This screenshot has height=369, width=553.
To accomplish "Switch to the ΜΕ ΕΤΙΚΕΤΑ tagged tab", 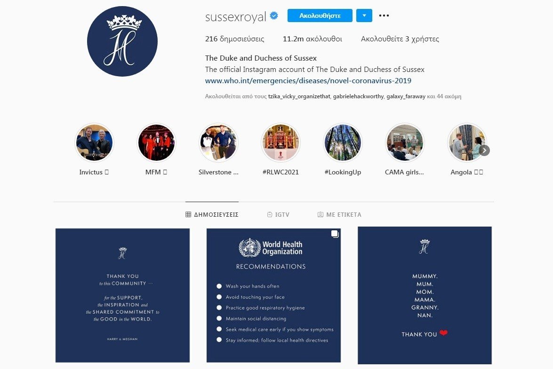I will (340, 214).
